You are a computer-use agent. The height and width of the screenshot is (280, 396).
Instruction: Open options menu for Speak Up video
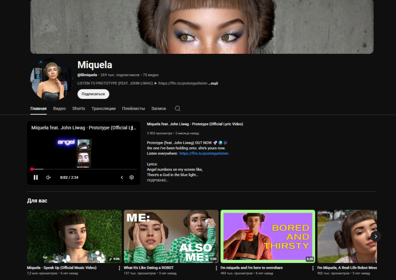point(119,268)
